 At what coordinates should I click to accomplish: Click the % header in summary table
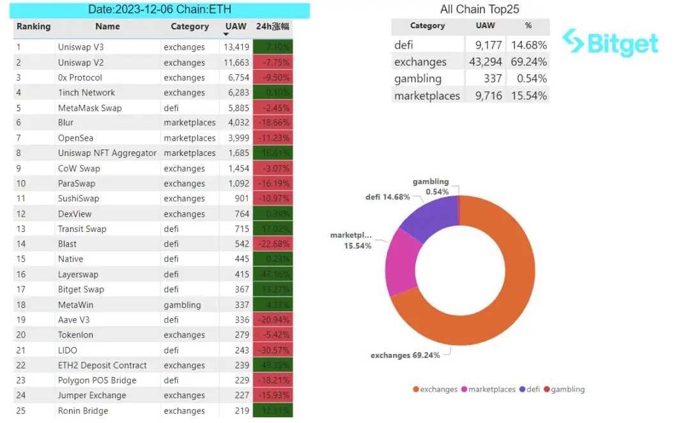[528, 26]
